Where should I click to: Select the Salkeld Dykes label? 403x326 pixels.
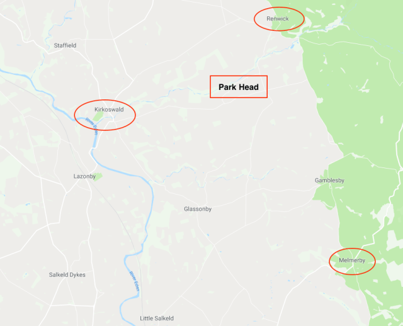pos(67,275)
